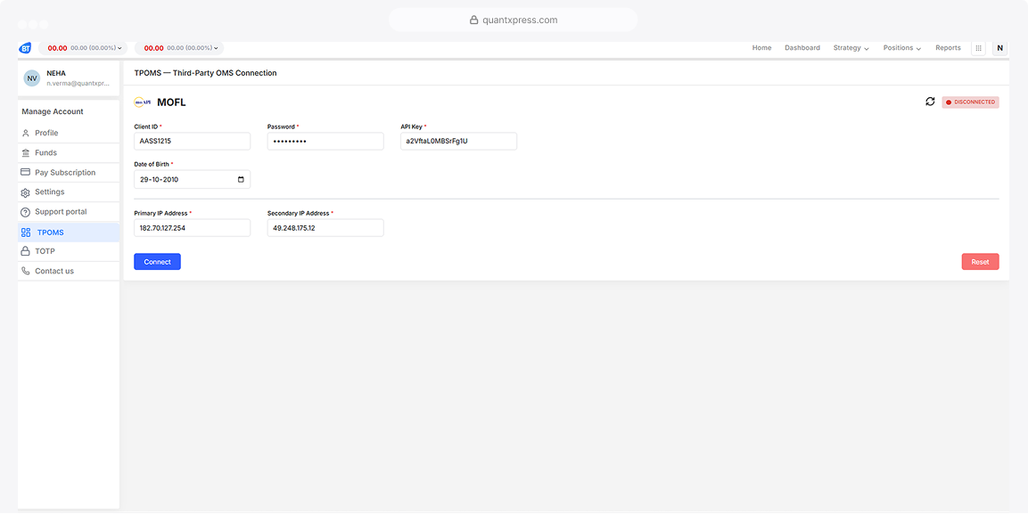Click the lock icon in address bar

(474, 20)
